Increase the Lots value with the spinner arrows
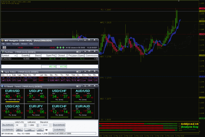This screenshot has width=205, height=137. point(25,125)
